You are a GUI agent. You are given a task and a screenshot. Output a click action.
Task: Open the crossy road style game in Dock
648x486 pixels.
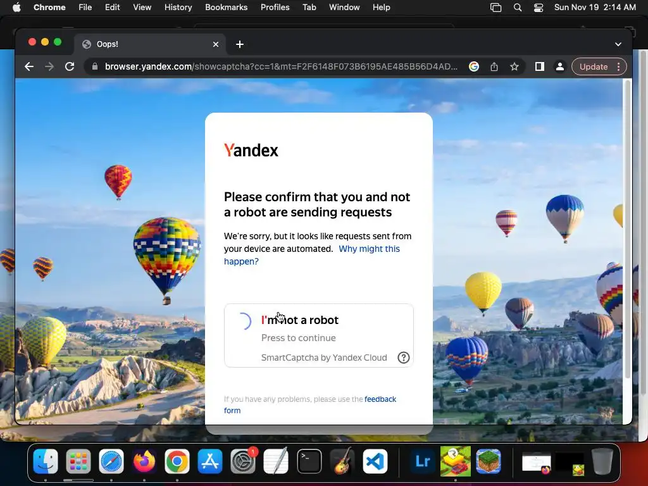[x=456, y=461]
